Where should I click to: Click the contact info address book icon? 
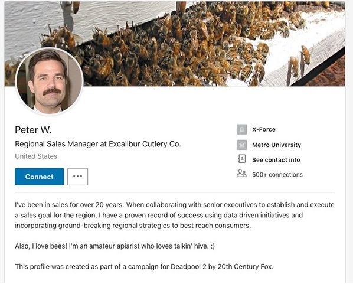point(241,159)
